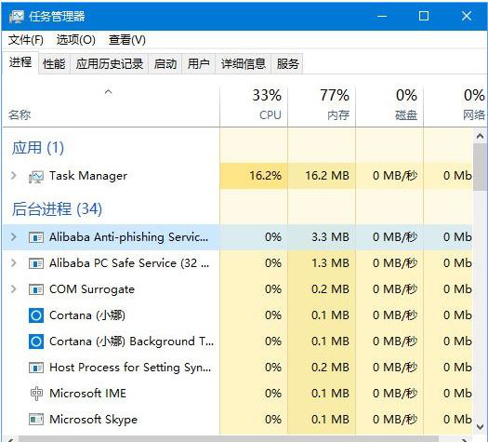Screen dimensions: 488x442
Task: Select the COM Surrogate process name
Action: pos(92,289)
